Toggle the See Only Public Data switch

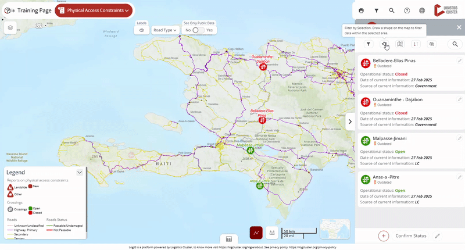pos(198,30)
